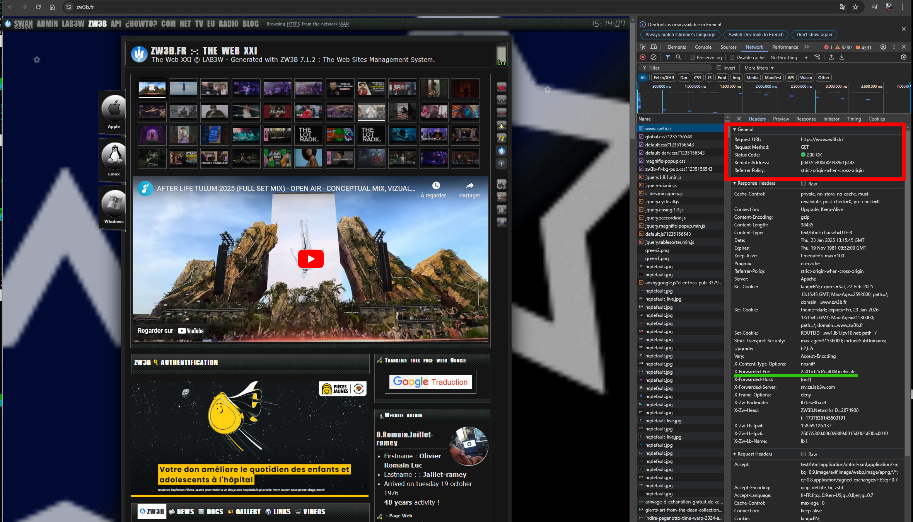
Task: Tick Raw checkbox for Response Headers
Action: (804, 184)
